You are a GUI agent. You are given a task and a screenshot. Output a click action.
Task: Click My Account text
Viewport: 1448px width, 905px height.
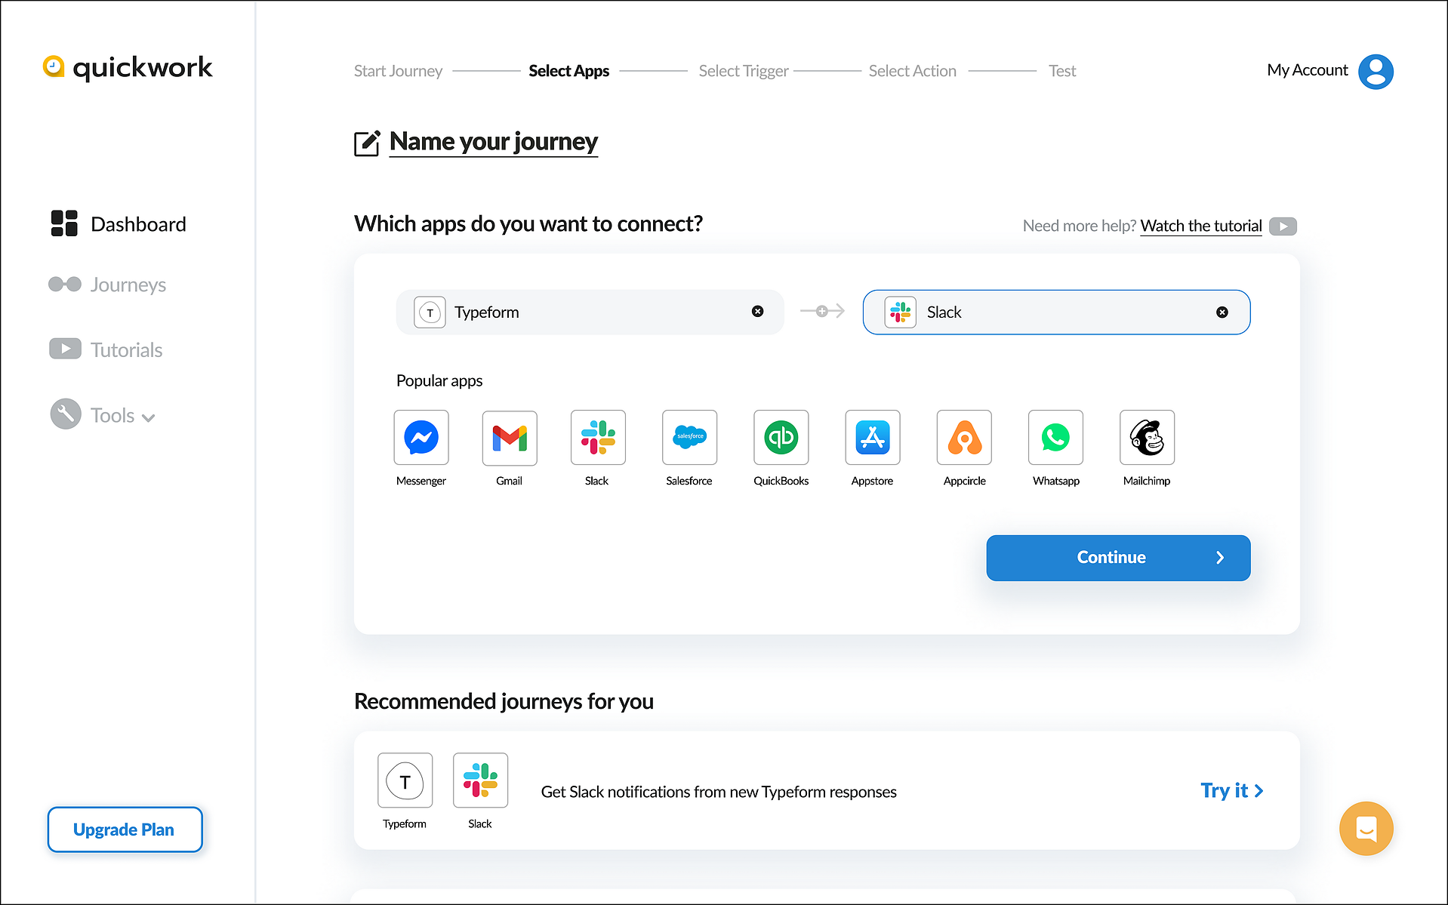pyautogui.click(x=1307, y=70)
